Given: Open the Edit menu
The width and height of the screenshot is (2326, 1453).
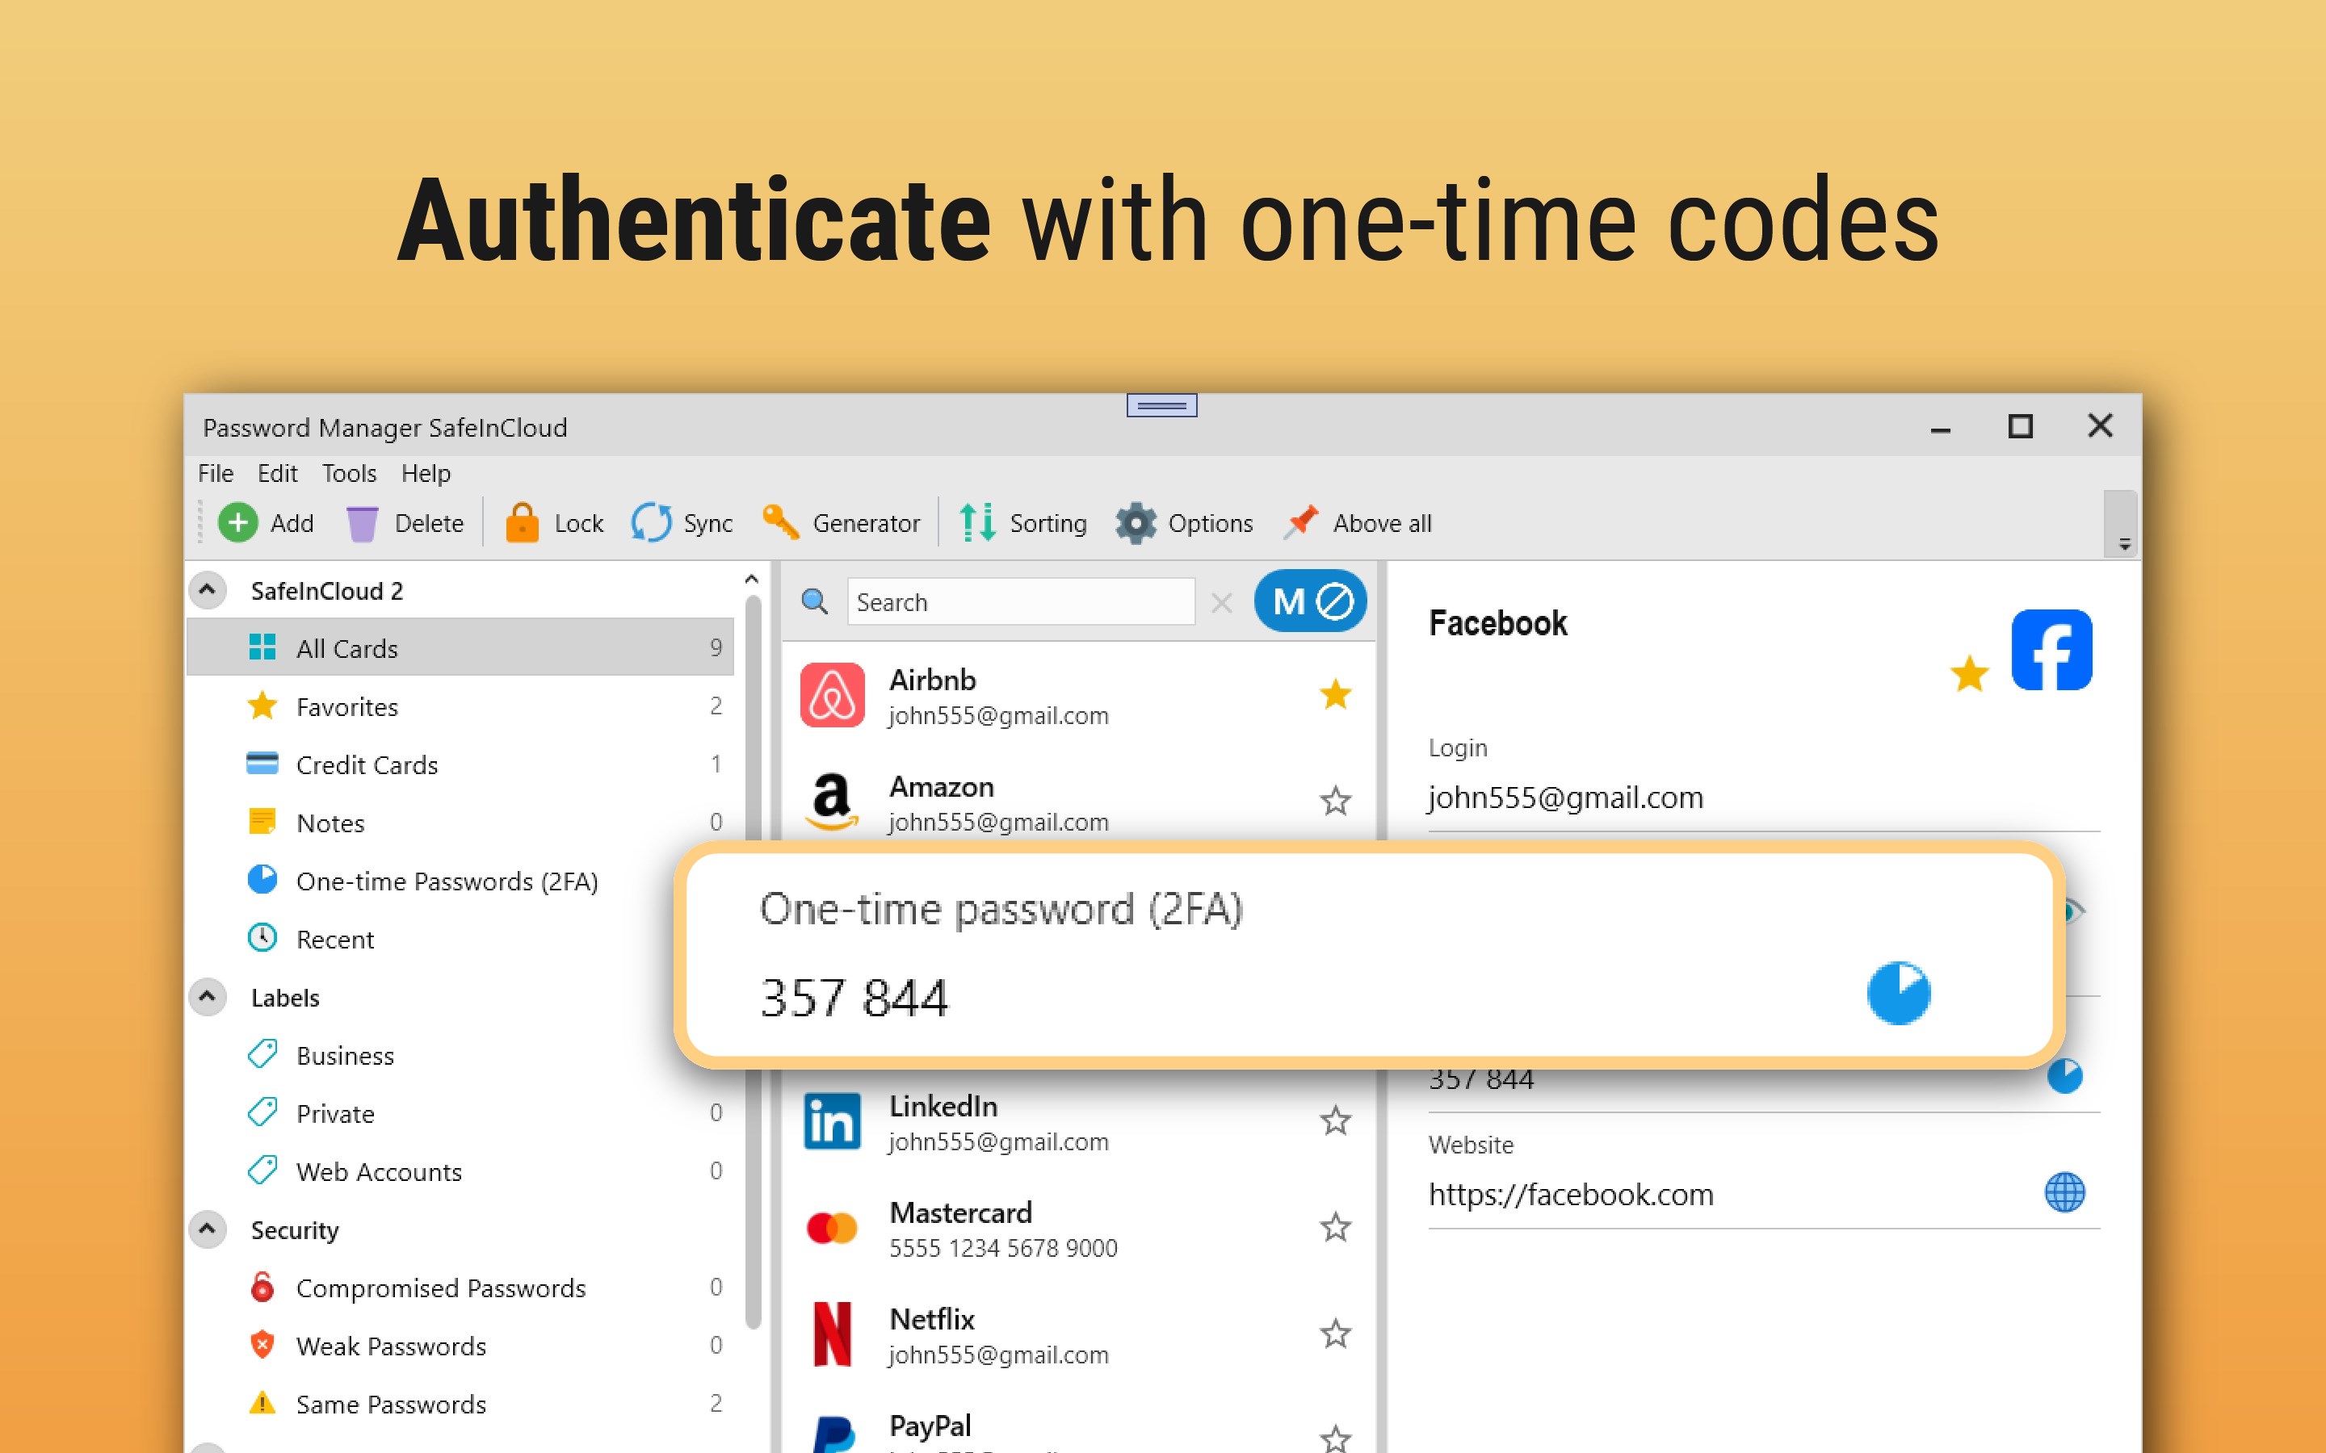Looking at the screenshot, I should point(277,473).
